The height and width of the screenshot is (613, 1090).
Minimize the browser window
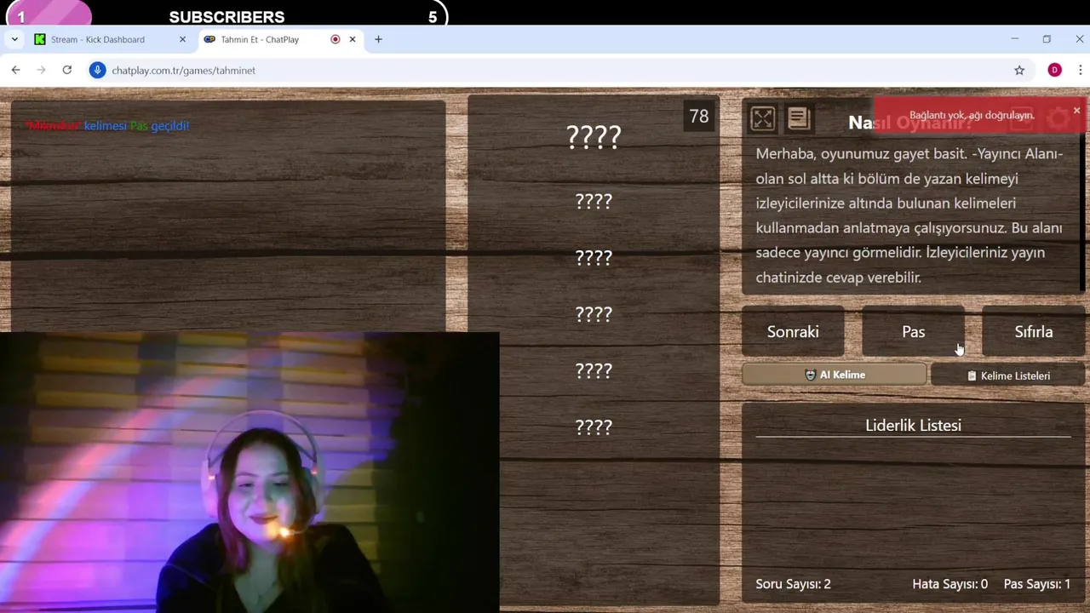click(1014, 39)
